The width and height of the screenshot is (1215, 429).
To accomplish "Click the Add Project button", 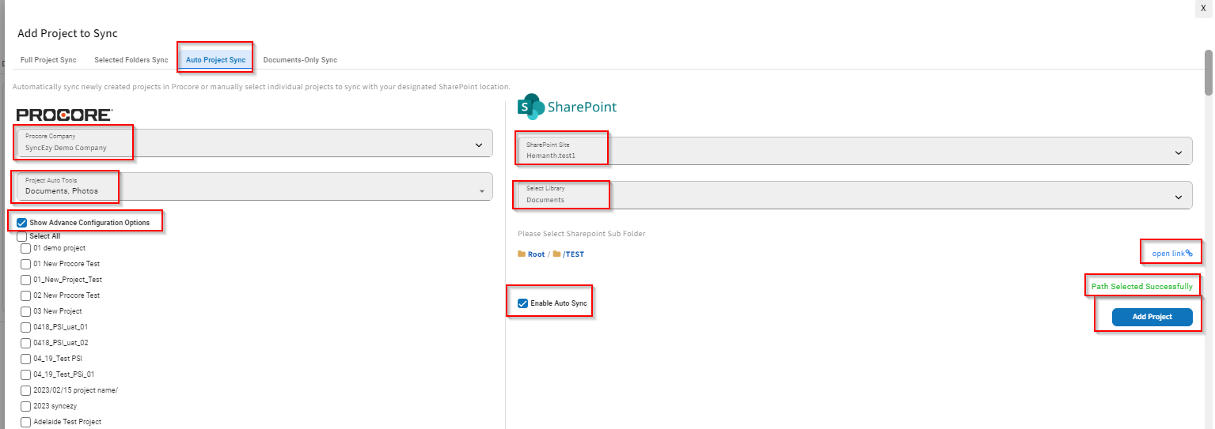I will pyautogui.click(x=1152, y=317).
